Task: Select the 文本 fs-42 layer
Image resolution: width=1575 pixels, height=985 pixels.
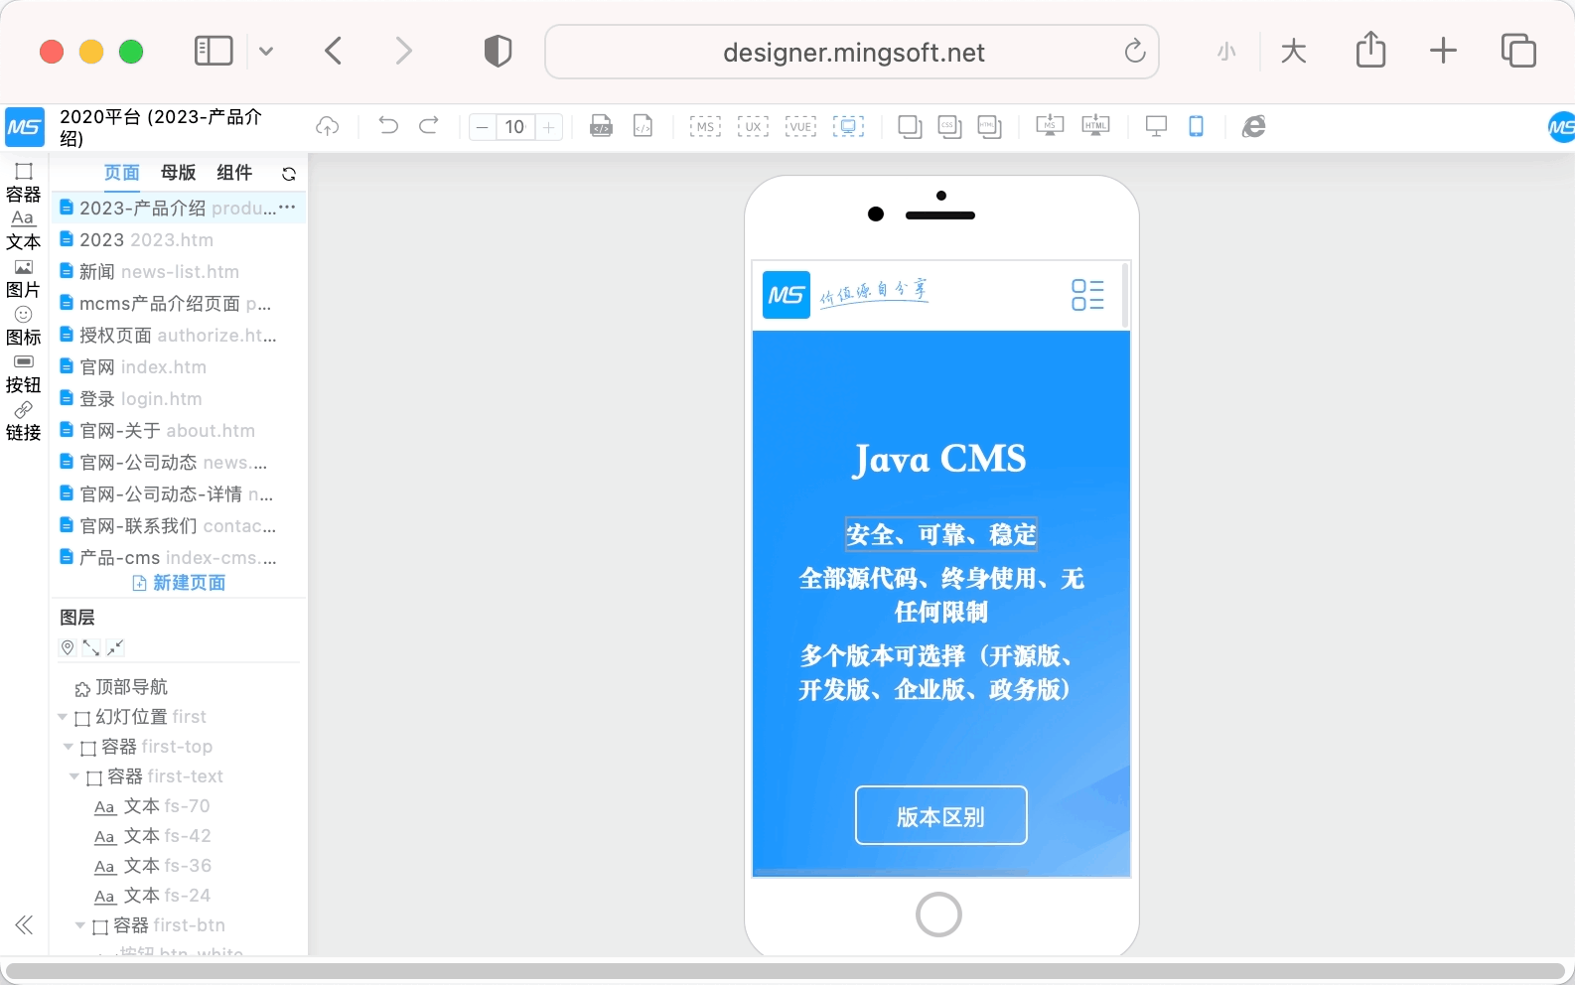Action: (153, 836)
